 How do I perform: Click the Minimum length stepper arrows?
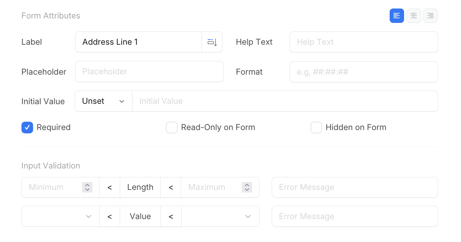pyautogui.click(x=87, y=187)
